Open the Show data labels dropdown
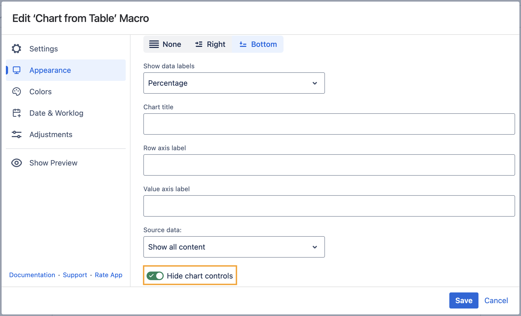 point(234,83)
